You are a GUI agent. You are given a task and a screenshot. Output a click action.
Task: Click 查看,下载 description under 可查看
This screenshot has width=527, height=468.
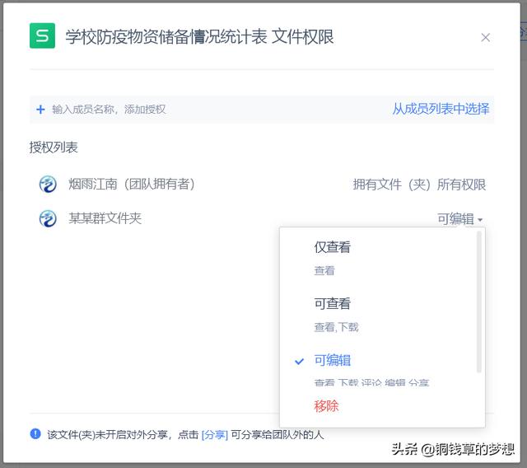point(336,327)
